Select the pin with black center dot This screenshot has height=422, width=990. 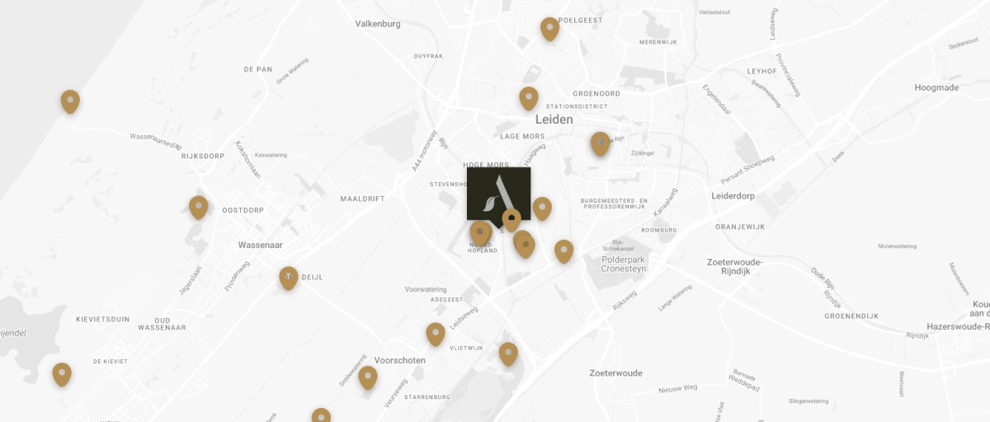[x=511, y=220]
